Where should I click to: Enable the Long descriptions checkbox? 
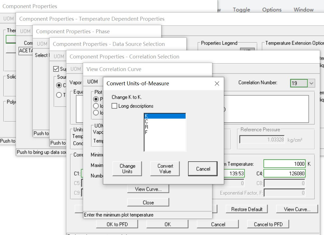pyautogui.click(x=114, y=106)
